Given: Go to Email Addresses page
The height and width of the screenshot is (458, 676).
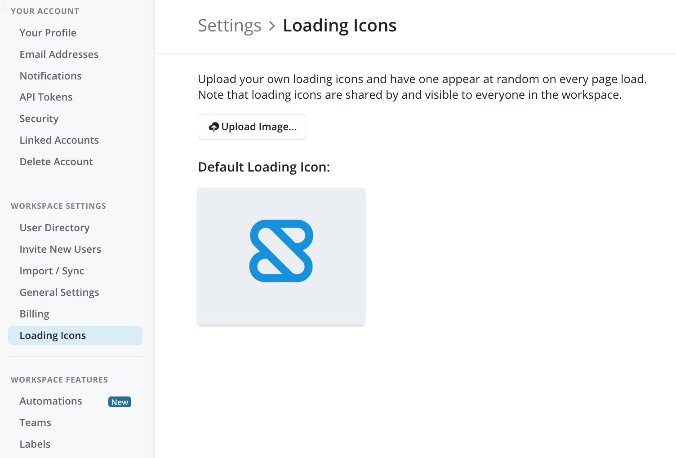Looking at the screenshot, I should point(59,54).
